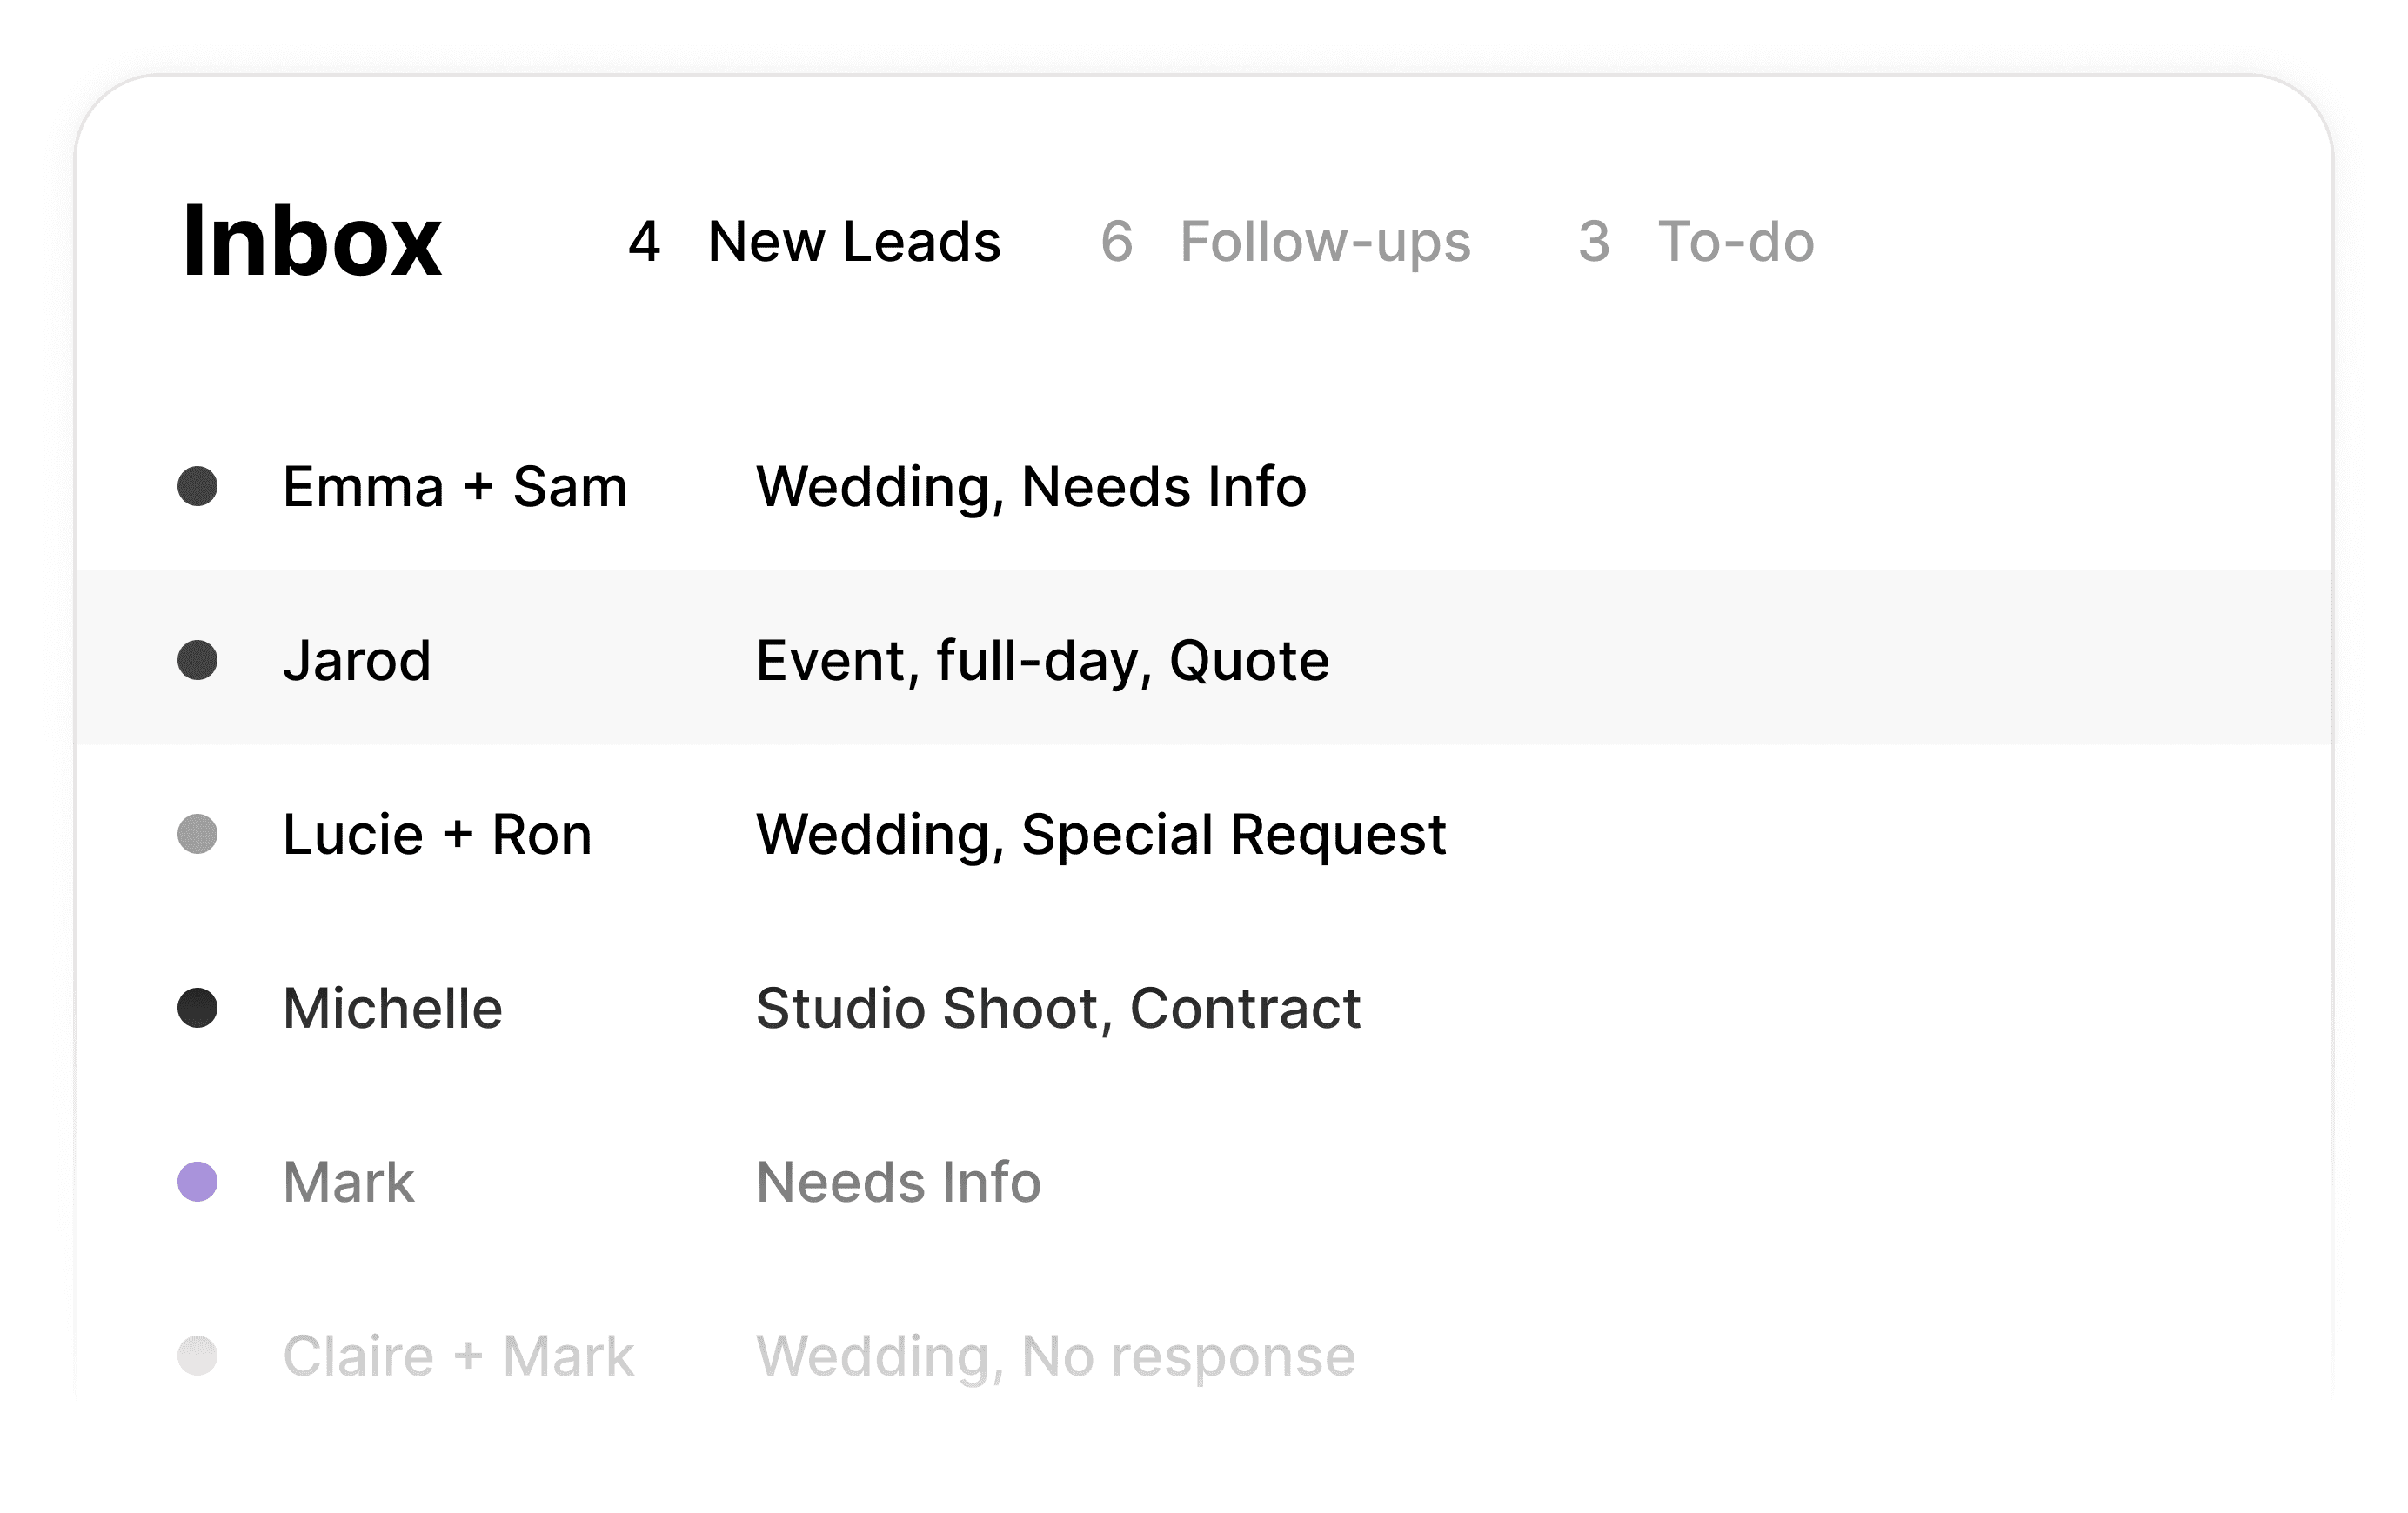
Task: Click the 'Wedding, Needs Info' description
Action: [x=1031, y=488]
